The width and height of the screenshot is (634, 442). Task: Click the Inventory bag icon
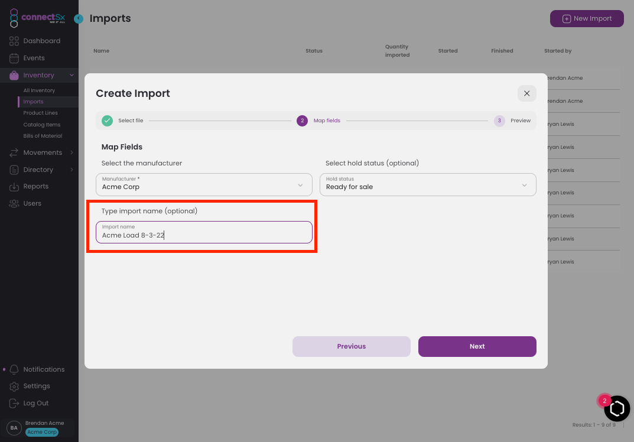tap(14, 75)
